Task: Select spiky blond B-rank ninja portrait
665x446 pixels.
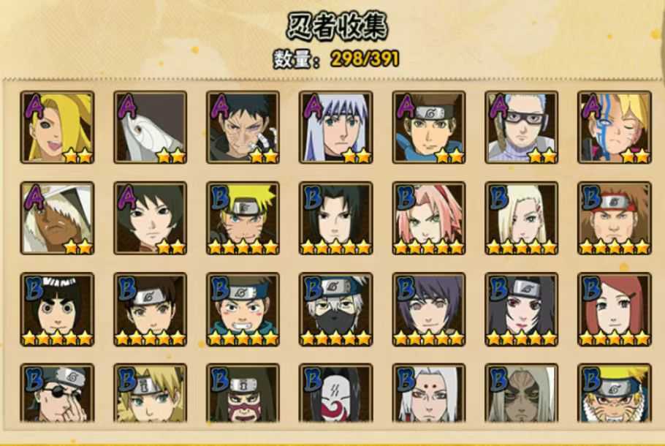Action: [x=243, y=218]
